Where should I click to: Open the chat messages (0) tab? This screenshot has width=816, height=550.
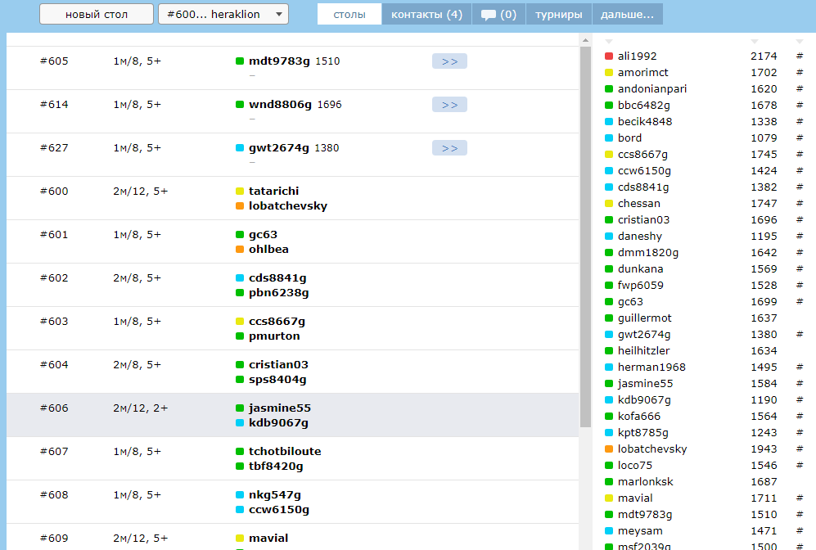click(498, 15)
